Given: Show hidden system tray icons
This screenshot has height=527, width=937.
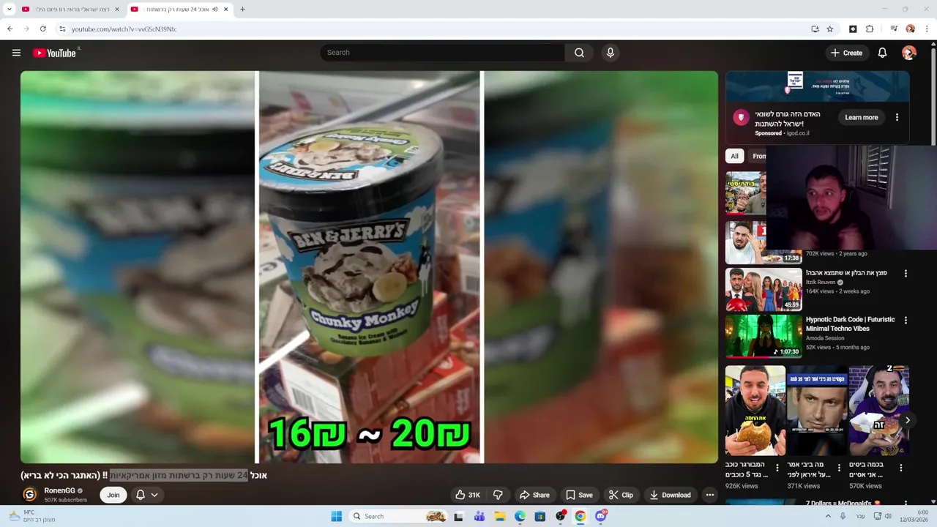Looking at the screenshot, I should coord(828,516).
